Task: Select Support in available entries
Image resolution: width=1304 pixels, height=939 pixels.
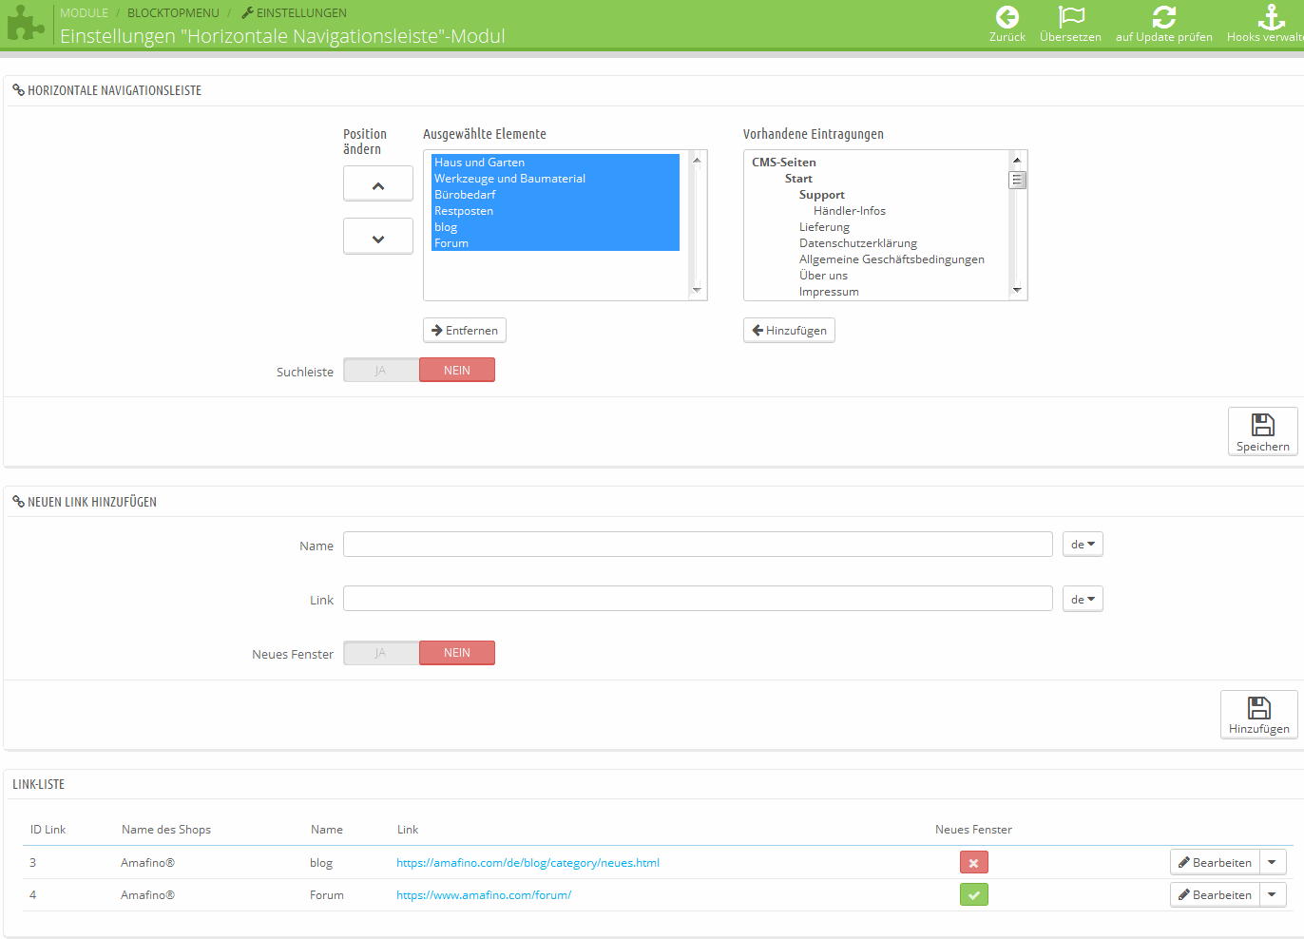Action: coord(821,195)
